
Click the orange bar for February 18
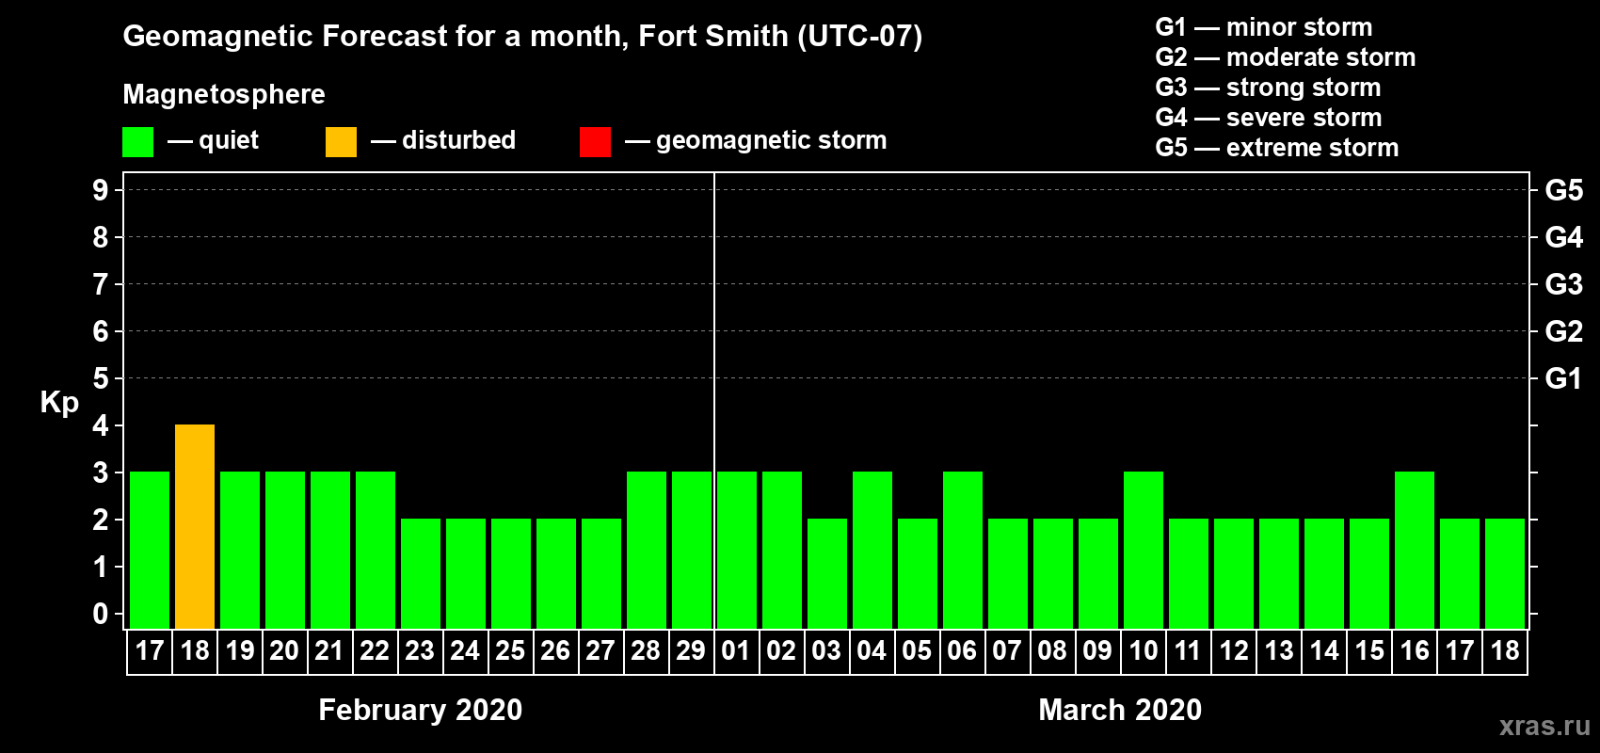pyautogui.click(x=195, y=526)
